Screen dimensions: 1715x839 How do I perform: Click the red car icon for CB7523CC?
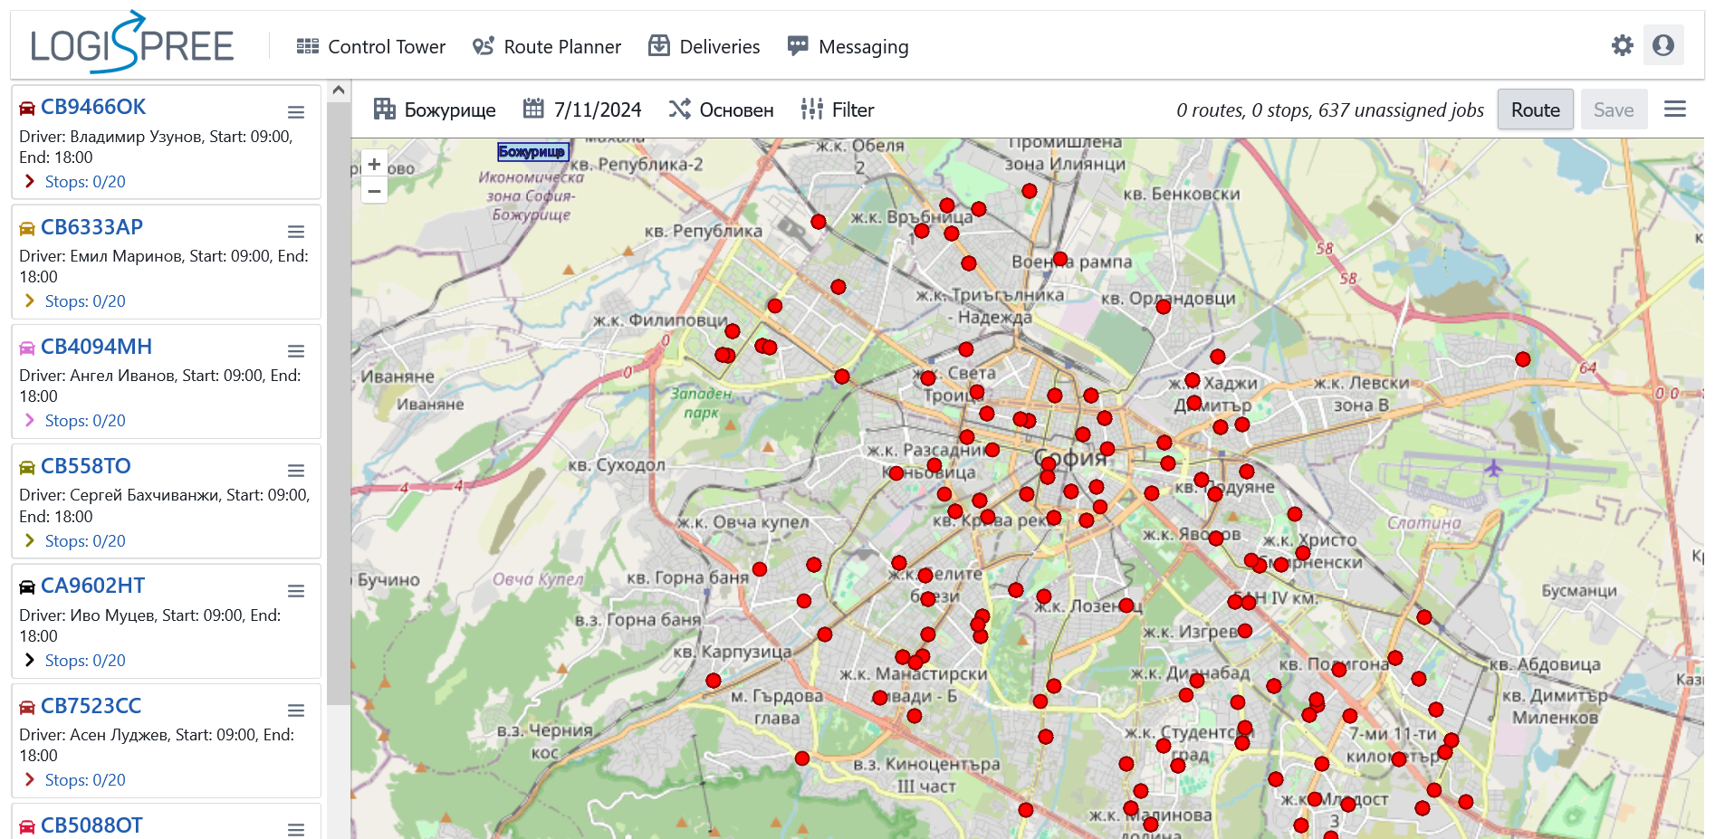click(27, 707)
